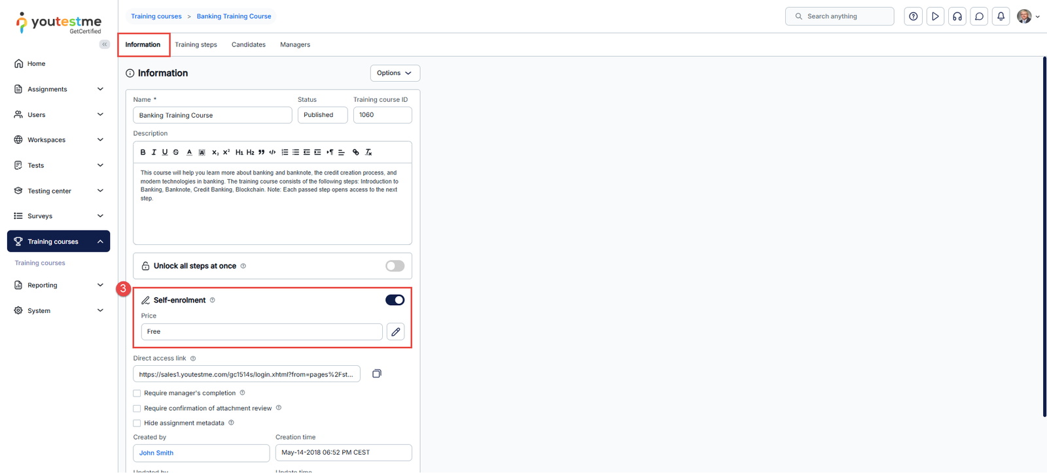This screenshot has height=473, width=1047.
Task: Open John Smith's profile link
Action: tap(156, 453)
